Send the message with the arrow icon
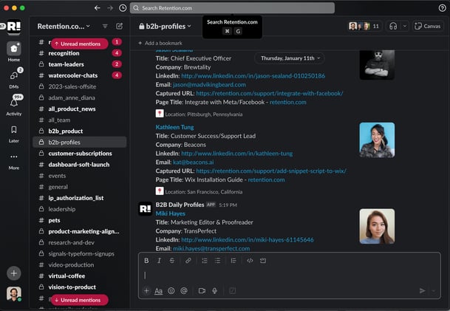 pyautogui.click(x=422, y=291)
